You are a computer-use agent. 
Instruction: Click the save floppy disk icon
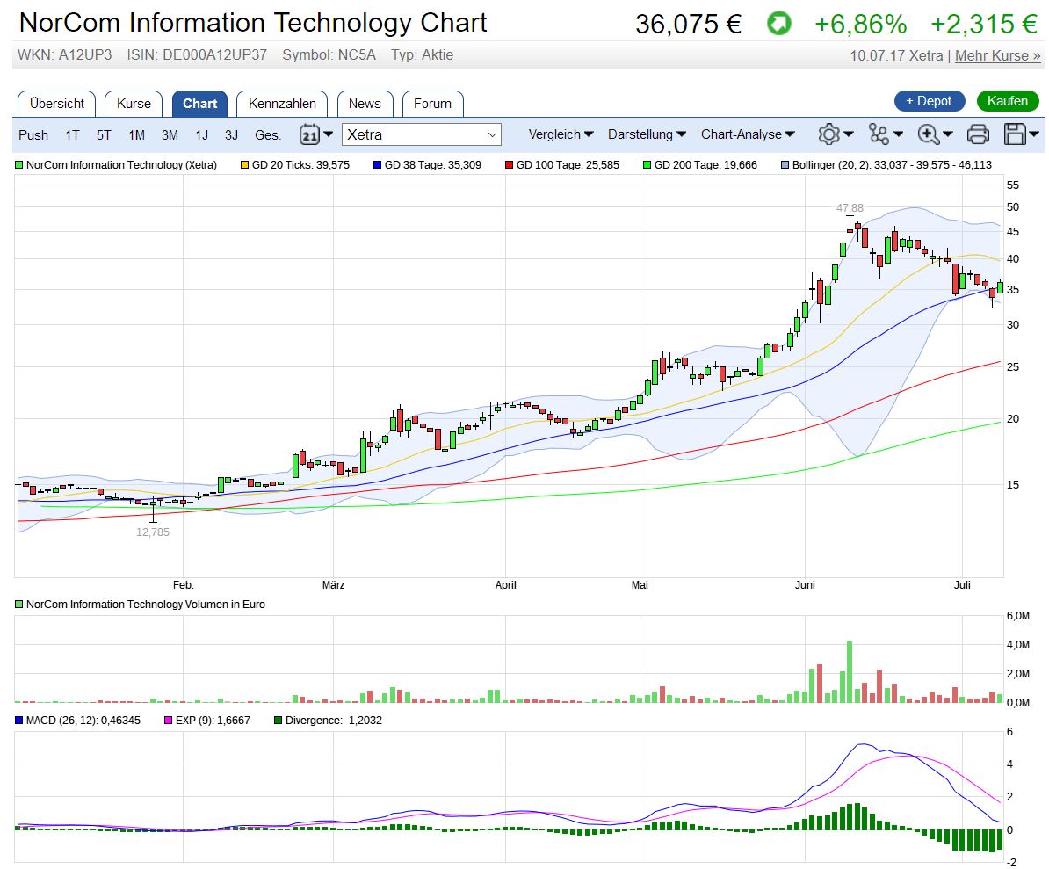click(1015, 134)
